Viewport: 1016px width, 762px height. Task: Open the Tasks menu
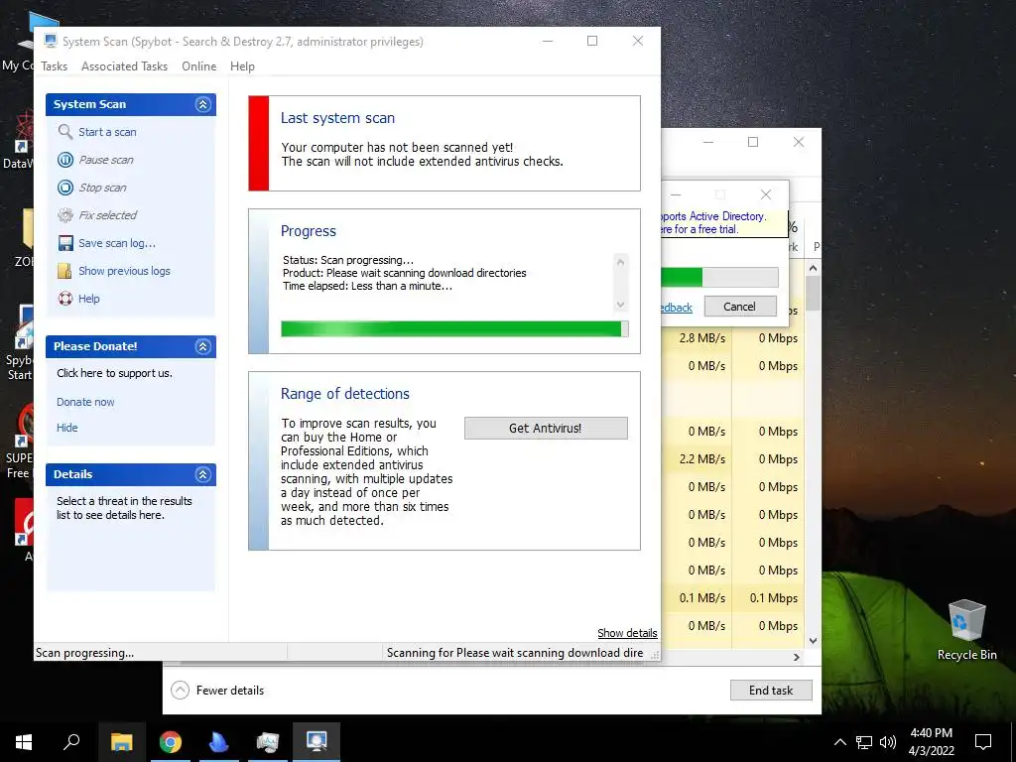(54, 66)
